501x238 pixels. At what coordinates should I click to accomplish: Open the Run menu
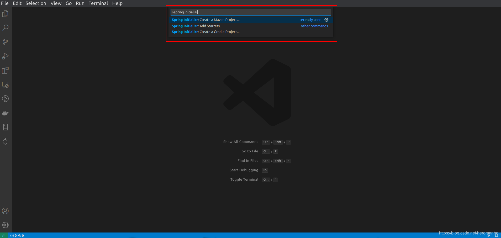click(x=80, y=3)
